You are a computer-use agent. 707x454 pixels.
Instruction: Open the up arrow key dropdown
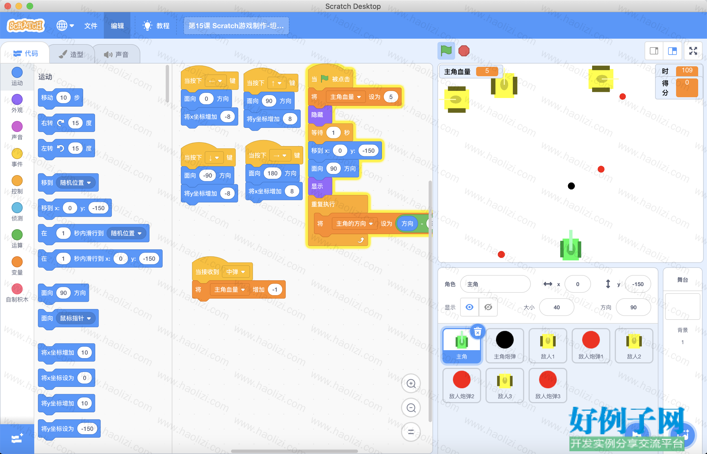click(x=276, y=83)
